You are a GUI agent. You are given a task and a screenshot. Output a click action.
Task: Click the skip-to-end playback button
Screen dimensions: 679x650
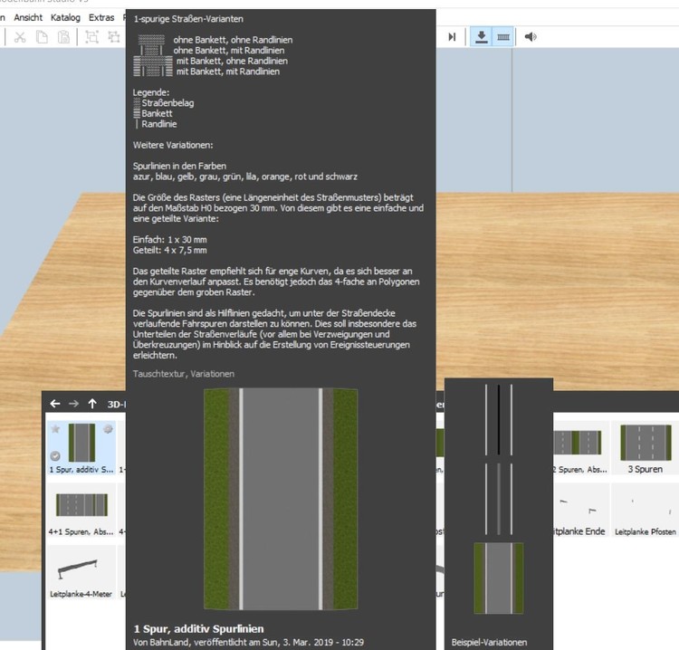coord(452,37)
